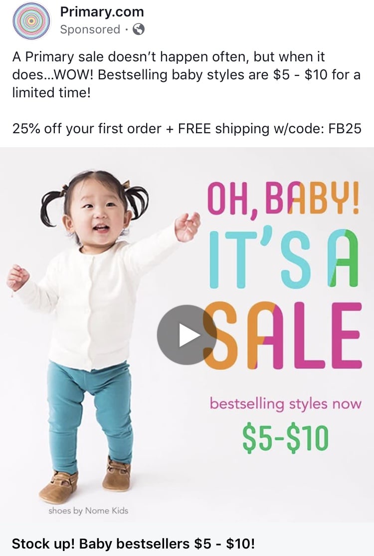Click the globe public audience icon

pos(139,29)
